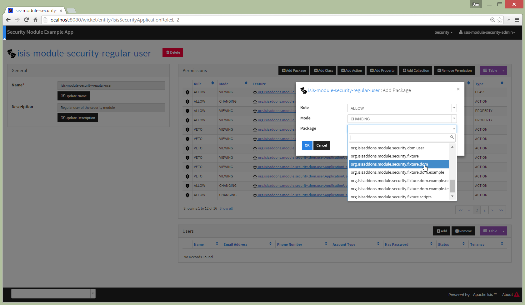Collapse the Package dropdown field
The width and height of the screenshot is (525, 305).
pyautogui.click(x=402, y=129)
